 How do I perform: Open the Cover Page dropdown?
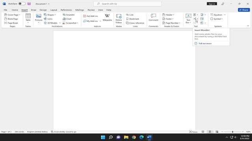[12, 15]
